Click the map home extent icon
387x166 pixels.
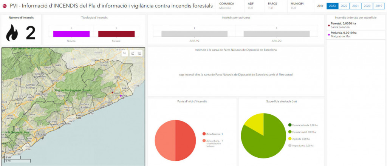tap(133, 53)
